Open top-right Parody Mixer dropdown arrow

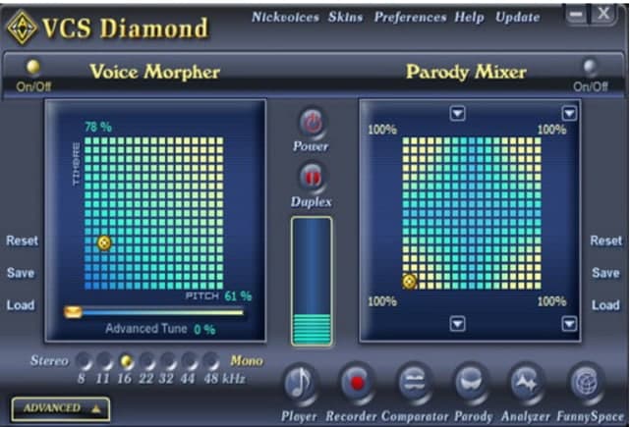(569, 114)
